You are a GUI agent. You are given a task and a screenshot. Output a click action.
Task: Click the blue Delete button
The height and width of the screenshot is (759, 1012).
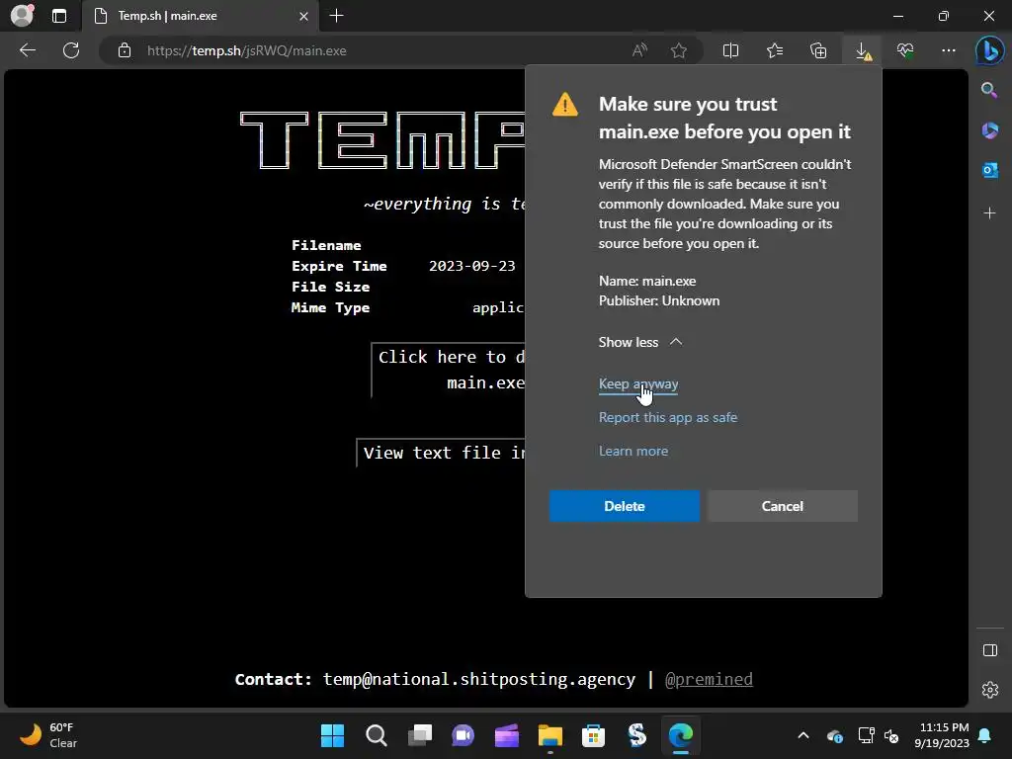pos(625,506)
